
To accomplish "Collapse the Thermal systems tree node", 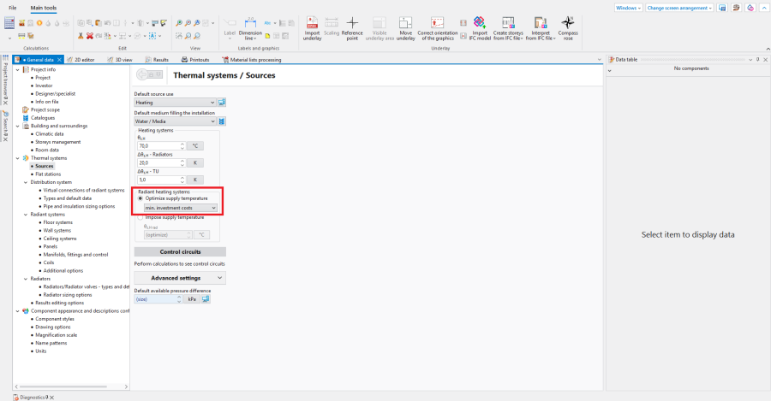I will click(17, 158).
